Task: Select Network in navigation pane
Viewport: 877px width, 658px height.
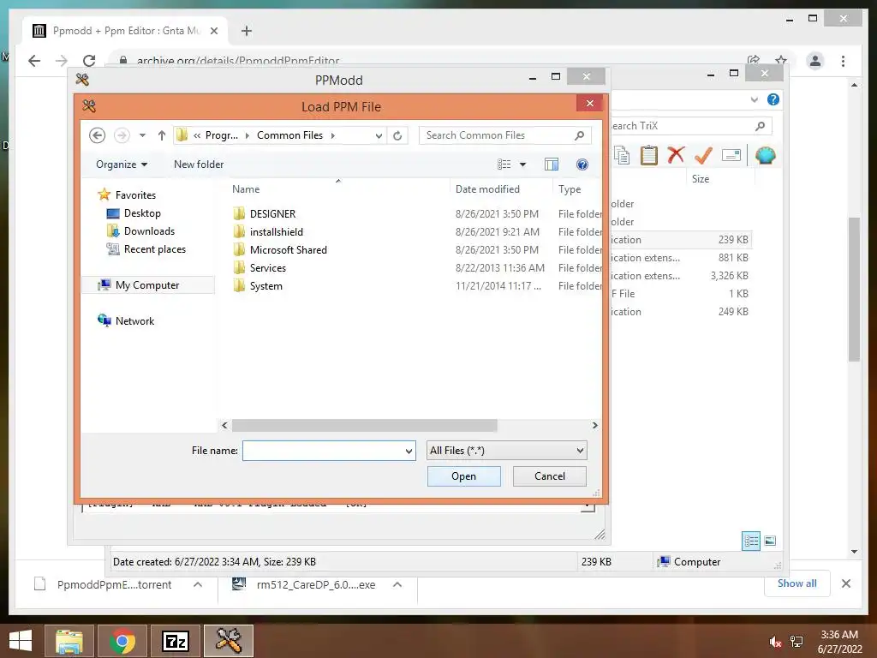Action: pyautogui.click(x=134, y=320)
